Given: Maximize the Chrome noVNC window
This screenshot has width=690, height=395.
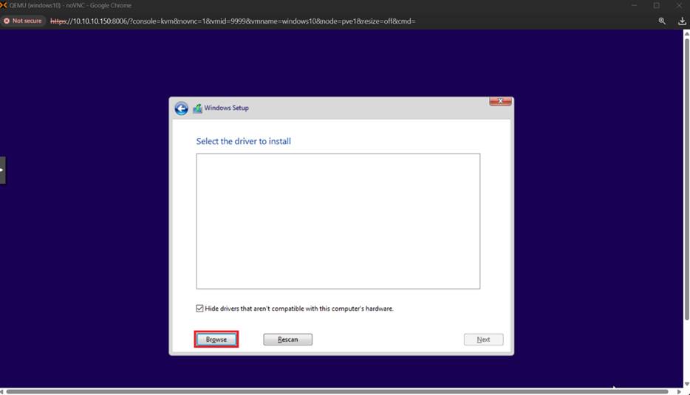Looking at the screenshot, I should 656,5.
